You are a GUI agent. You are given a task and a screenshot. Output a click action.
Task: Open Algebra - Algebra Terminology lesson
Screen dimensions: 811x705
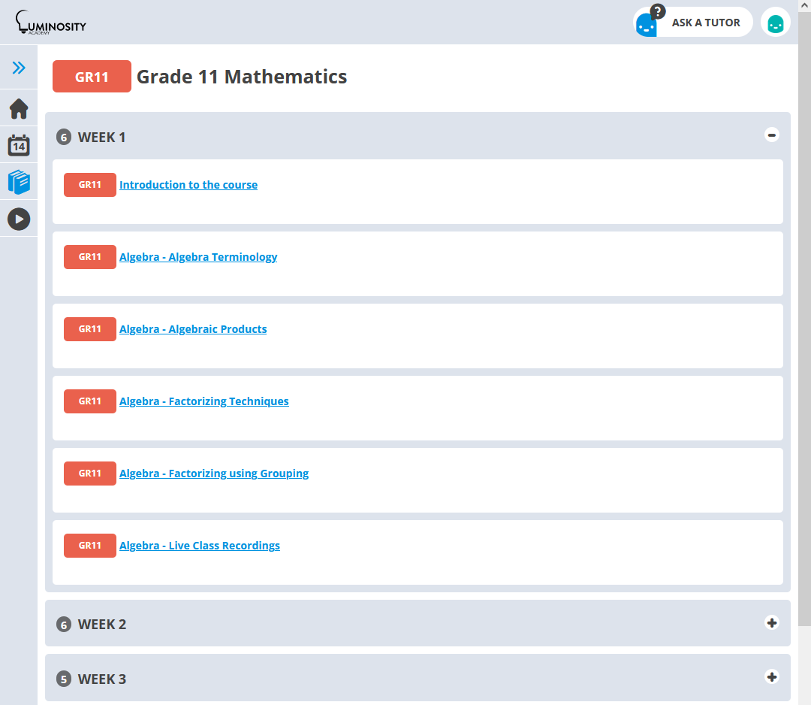pos(198,257)
